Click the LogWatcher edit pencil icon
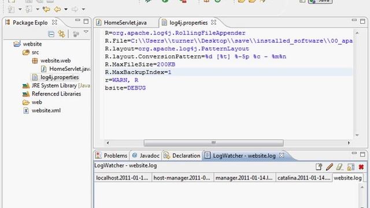 click(x=330, y=167)
